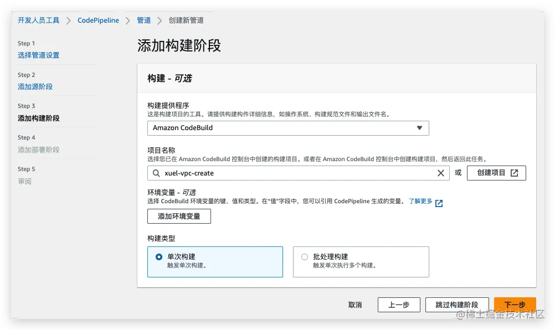Go back to 添加源阶段 step

click(35, 87)
